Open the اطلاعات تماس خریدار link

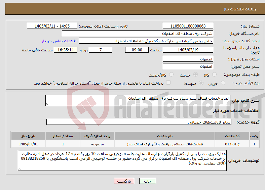[60, 41]
